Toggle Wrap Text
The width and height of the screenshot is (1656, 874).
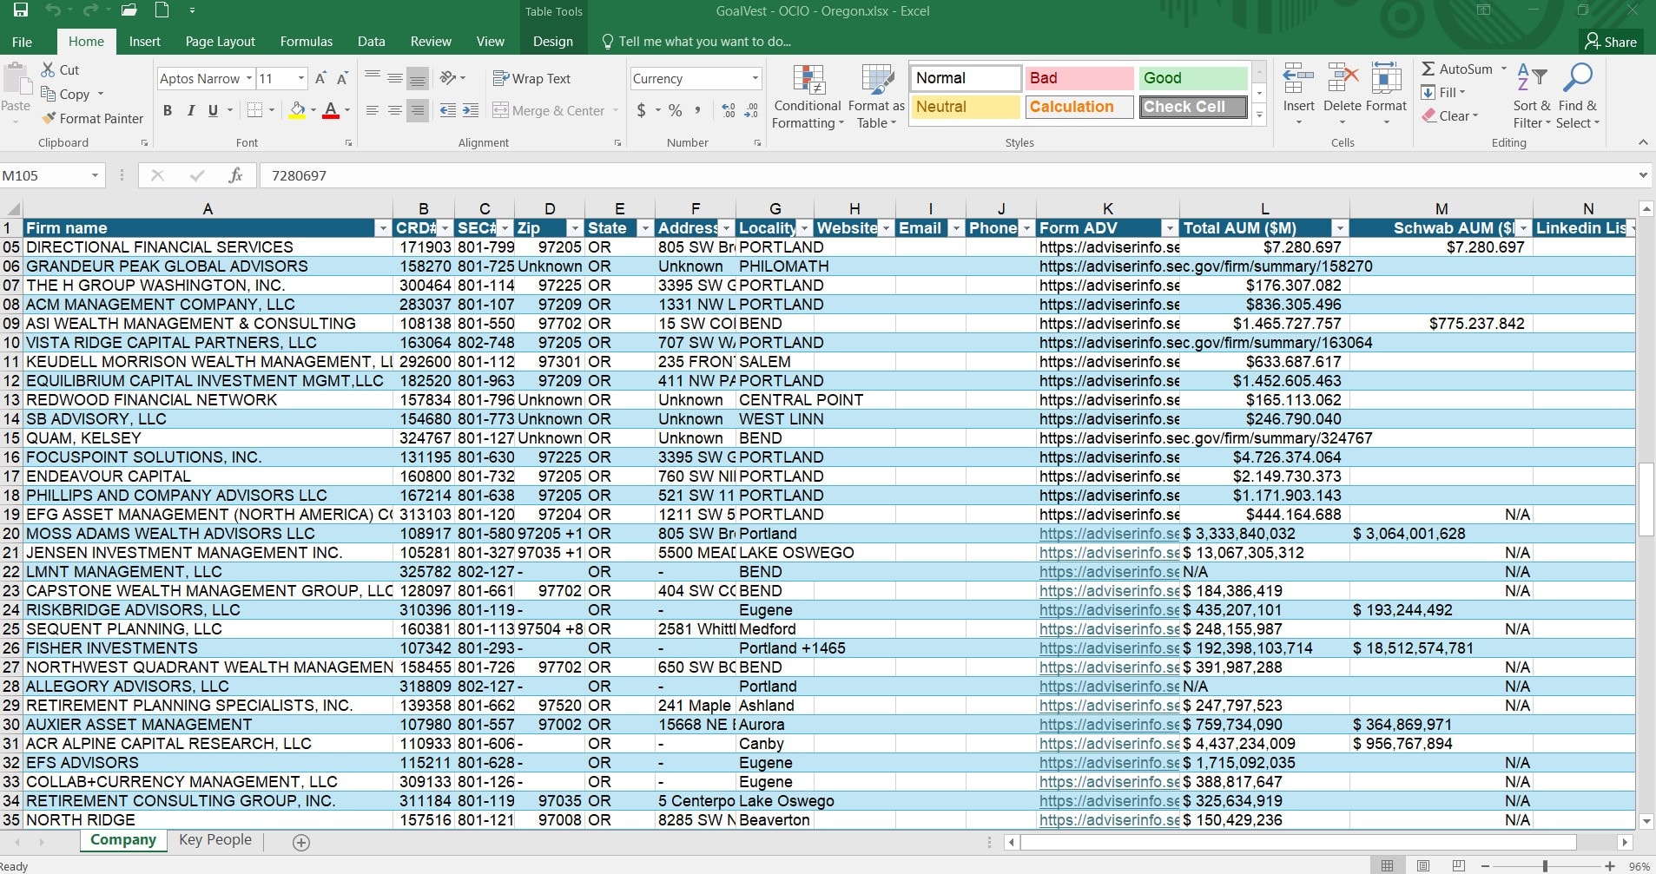click(531, 78)
